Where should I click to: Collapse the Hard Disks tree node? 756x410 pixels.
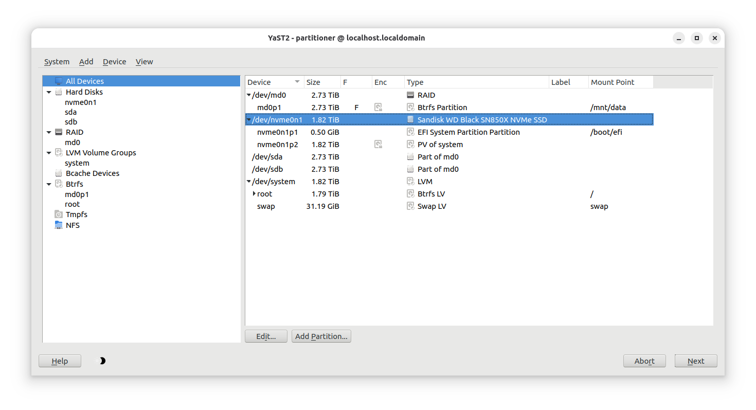49,93
